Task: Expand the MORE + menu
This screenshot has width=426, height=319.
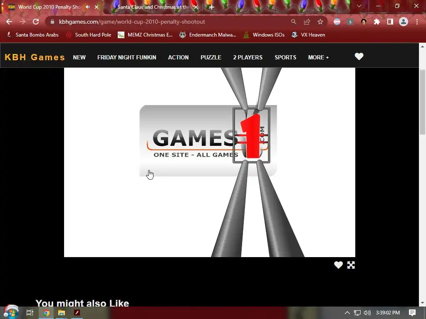Action: click(318, 57)
